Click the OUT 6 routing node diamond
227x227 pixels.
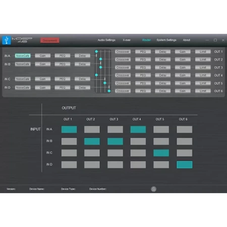pyautogui.click(x=109, y=91)
